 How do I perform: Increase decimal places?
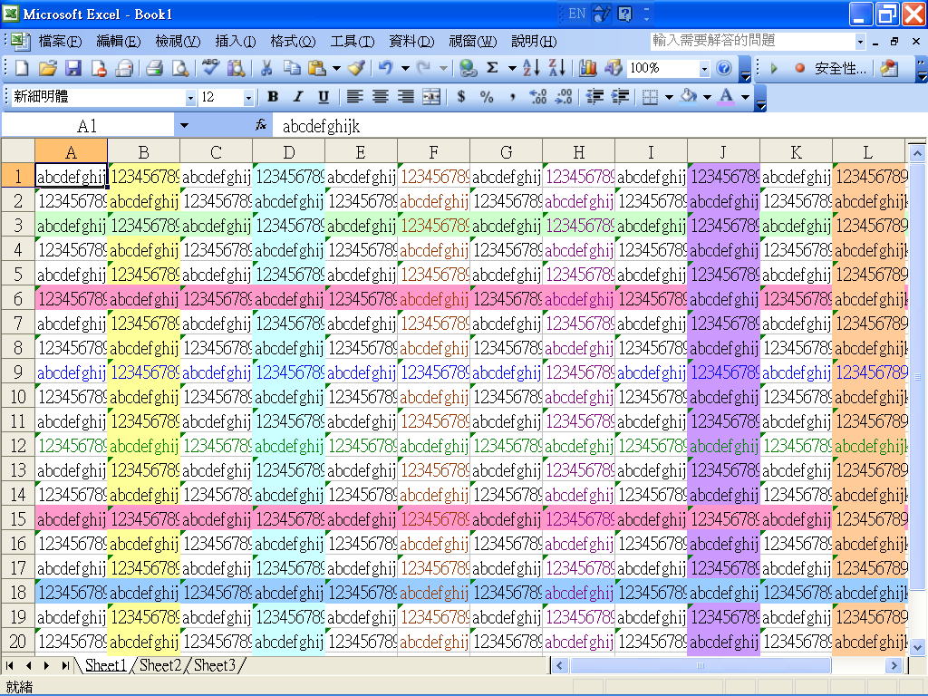(x=538, y=97)
